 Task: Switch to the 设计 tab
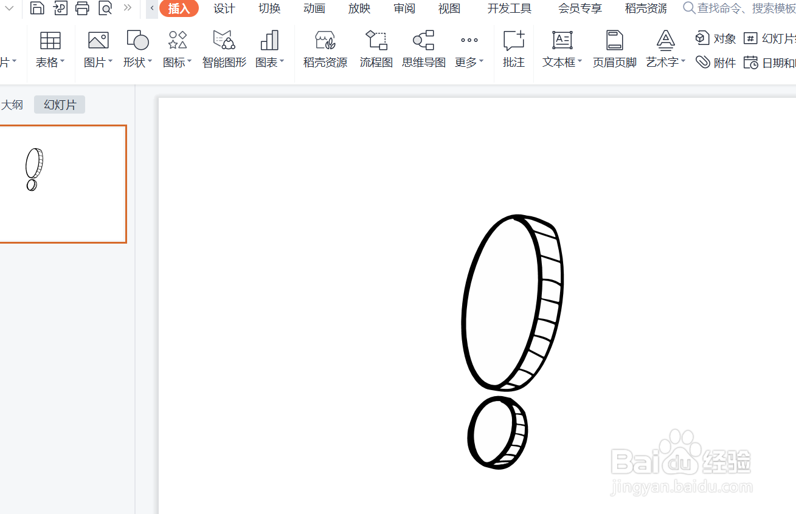224,9
